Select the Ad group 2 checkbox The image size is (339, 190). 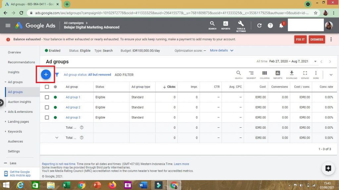47,108
